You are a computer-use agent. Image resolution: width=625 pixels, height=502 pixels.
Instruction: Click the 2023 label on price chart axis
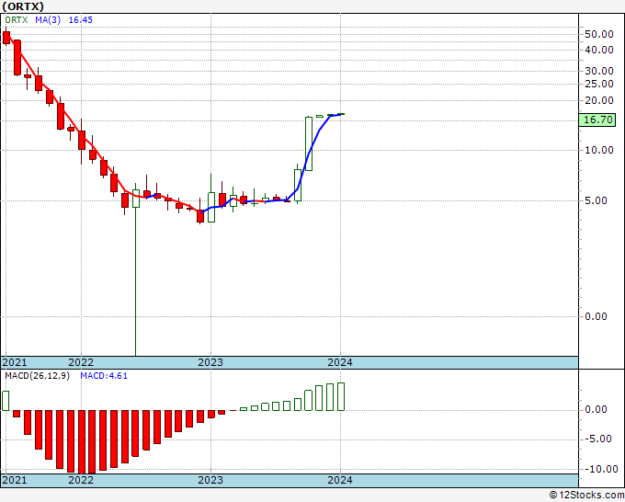point(210,362)
